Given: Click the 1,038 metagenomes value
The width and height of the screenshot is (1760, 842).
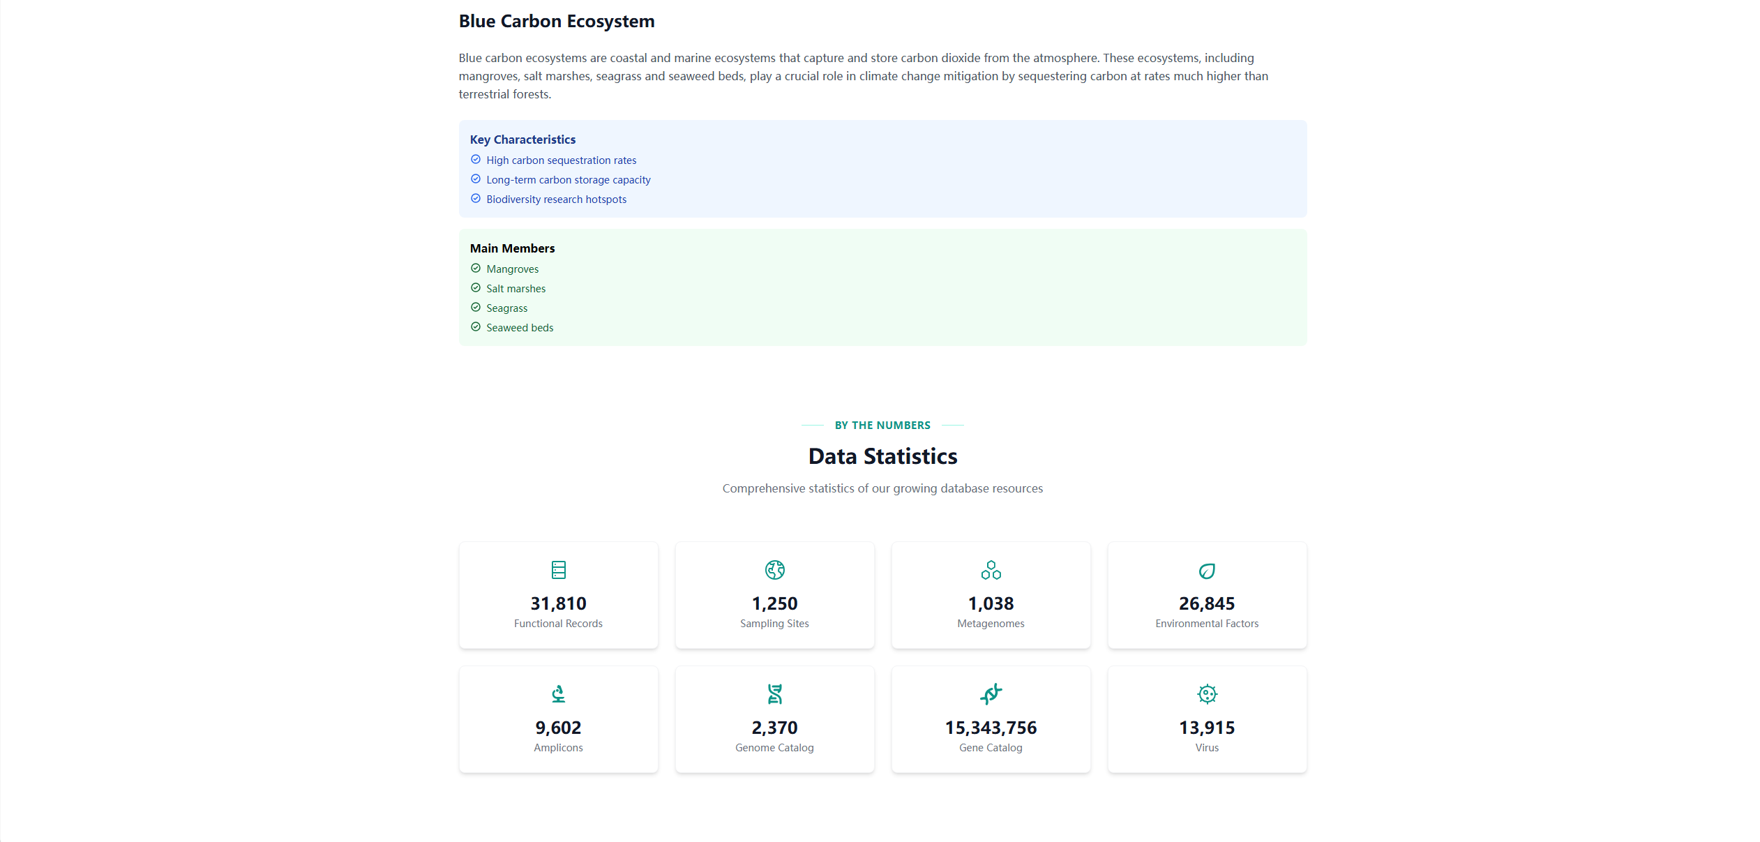Looking at the screenshot, I should (991, 603).
